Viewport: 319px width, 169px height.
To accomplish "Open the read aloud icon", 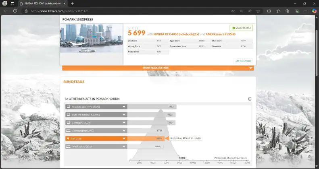I will pos(250,11).
